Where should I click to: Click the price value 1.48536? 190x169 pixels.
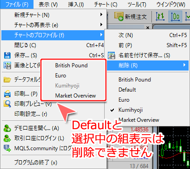pyautogui.click(x=140, y=130)
